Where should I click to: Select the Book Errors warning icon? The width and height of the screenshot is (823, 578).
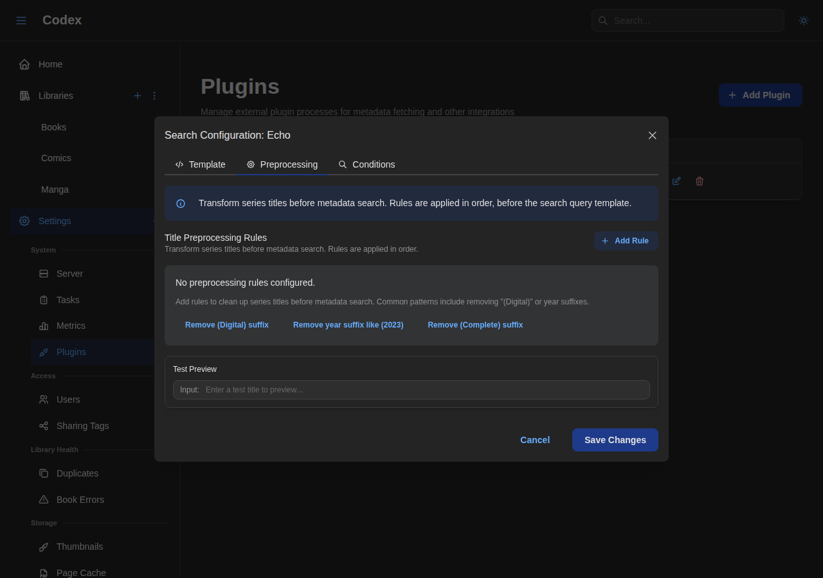43,500
